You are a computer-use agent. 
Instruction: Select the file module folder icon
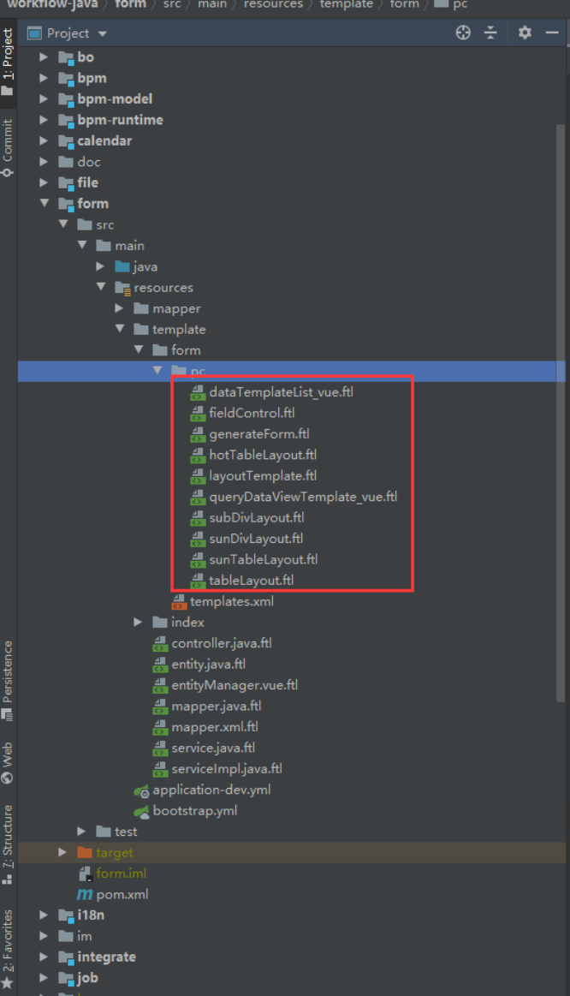66,183
